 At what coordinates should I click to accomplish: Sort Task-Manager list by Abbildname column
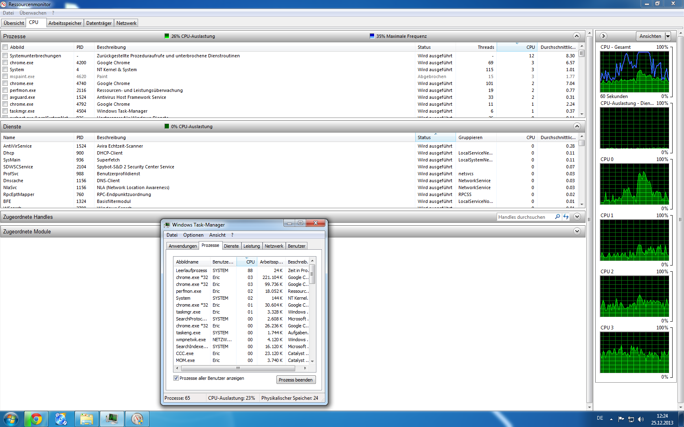(x=191, y=262)
